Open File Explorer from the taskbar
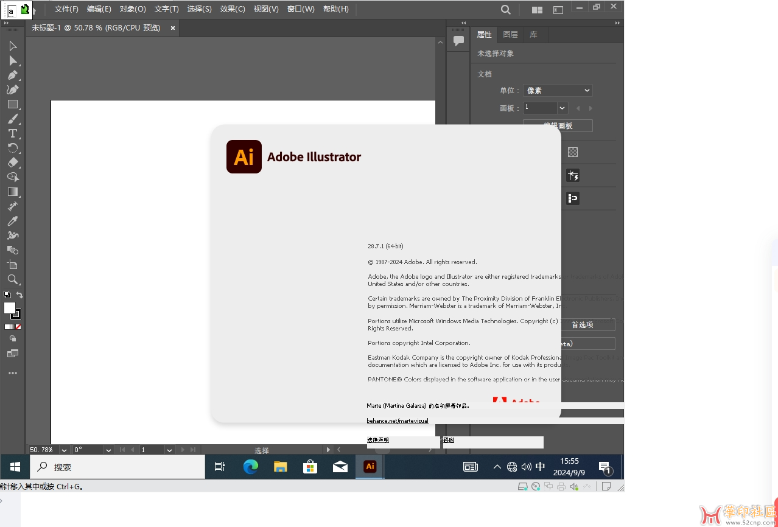Viewport: 778px width, 527px height. pyautogui.click(x=280, y=467)
